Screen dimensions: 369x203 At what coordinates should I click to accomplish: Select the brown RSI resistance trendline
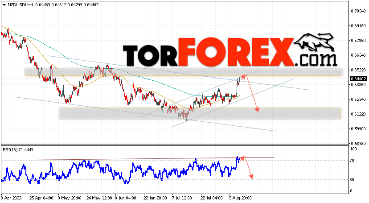(156, 158)
